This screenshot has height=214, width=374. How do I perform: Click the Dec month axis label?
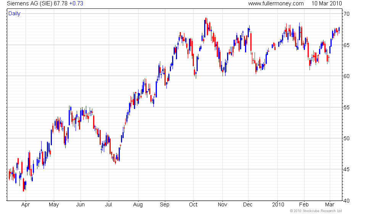click(x=248, y=205)
